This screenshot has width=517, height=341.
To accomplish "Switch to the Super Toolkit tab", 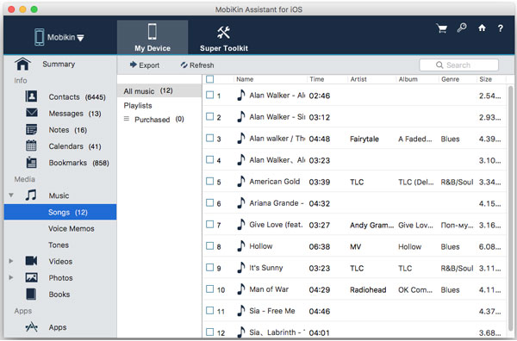I will [x=224, y=38].
